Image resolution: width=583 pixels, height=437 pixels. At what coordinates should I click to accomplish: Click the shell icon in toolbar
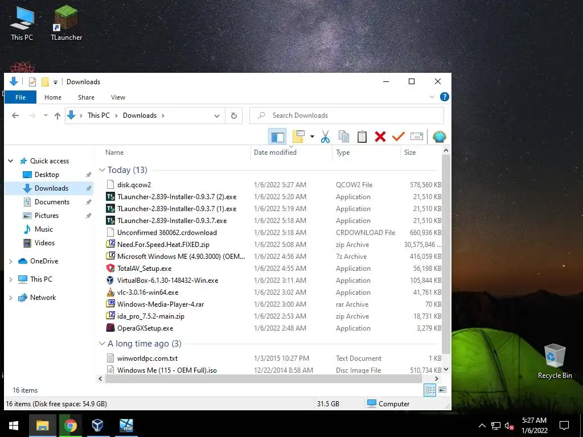coord(439,137)
